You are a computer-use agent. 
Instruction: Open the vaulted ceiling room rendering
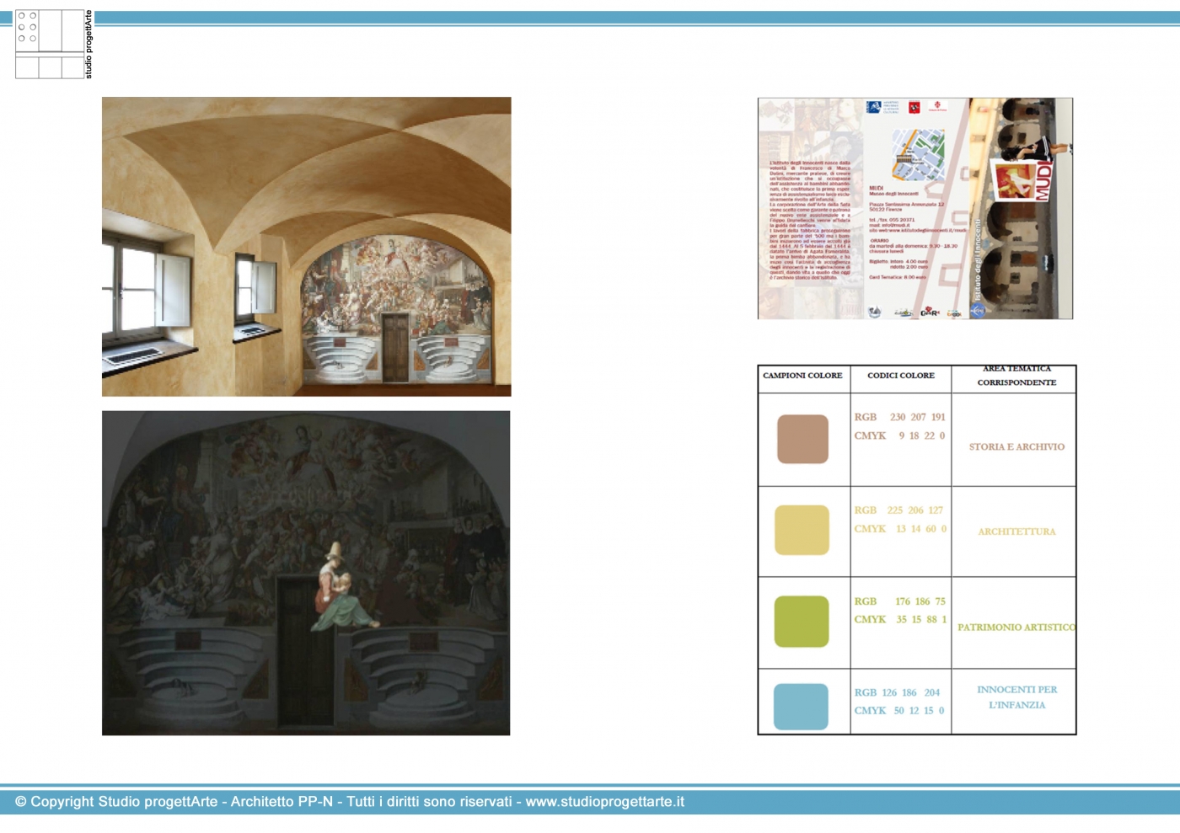point(307,247)
